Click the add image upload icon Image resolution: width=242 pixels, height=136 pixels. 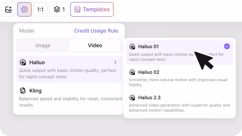8,9
